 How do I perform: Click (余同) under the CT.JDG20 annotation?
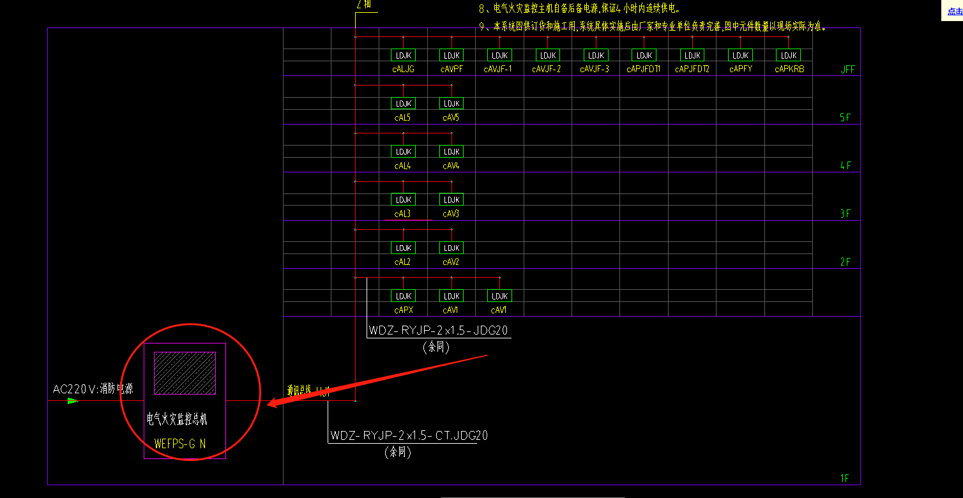pos(397,453)
